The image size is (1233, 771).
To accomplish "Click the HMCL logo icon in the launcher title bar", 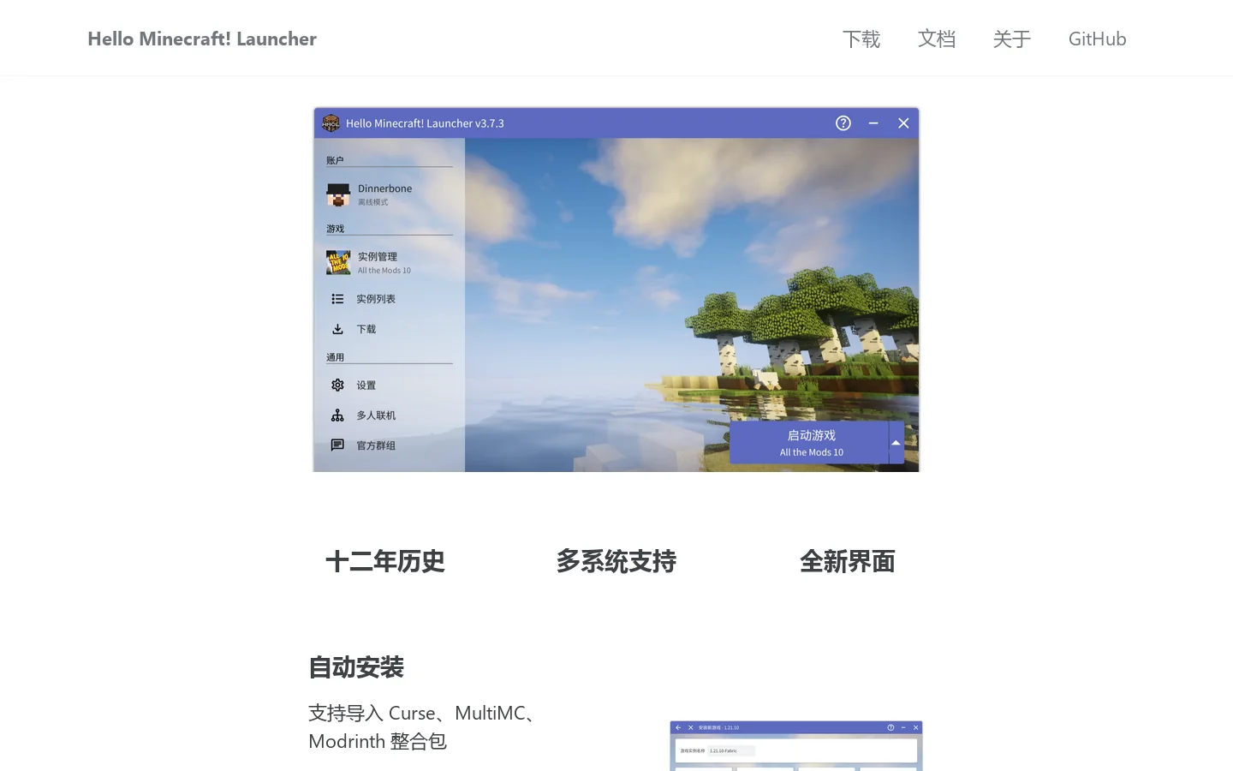I will (331, 123).
